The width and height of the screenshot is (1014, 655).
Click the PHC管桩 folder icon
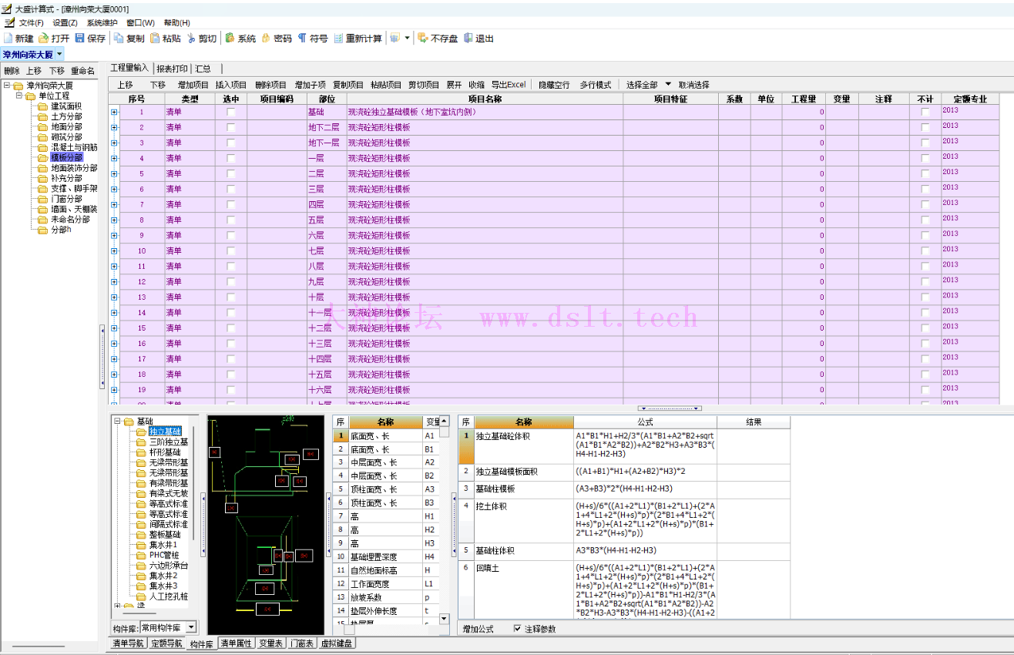(141, 555)
